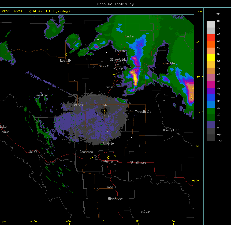This screenshot has height=225, width=231.
Task: Click the asterisk marker above Limestone label
Action: (41, 92)
